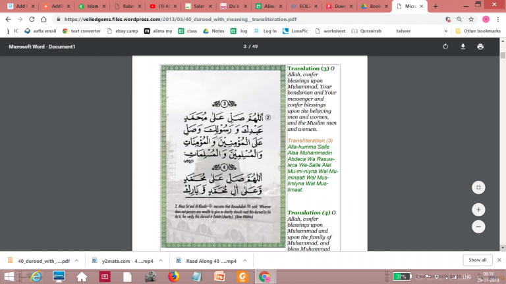Rotate the PDF clockwise
The height and width of the screenshot is (284, 506).
[445, 47]
